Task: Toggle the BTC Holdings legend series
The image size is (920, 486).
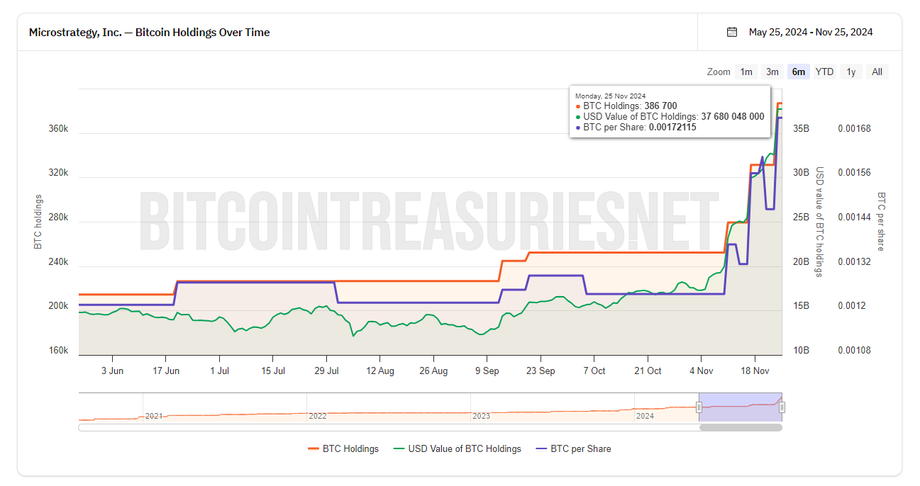Action: tap(343, 448)
